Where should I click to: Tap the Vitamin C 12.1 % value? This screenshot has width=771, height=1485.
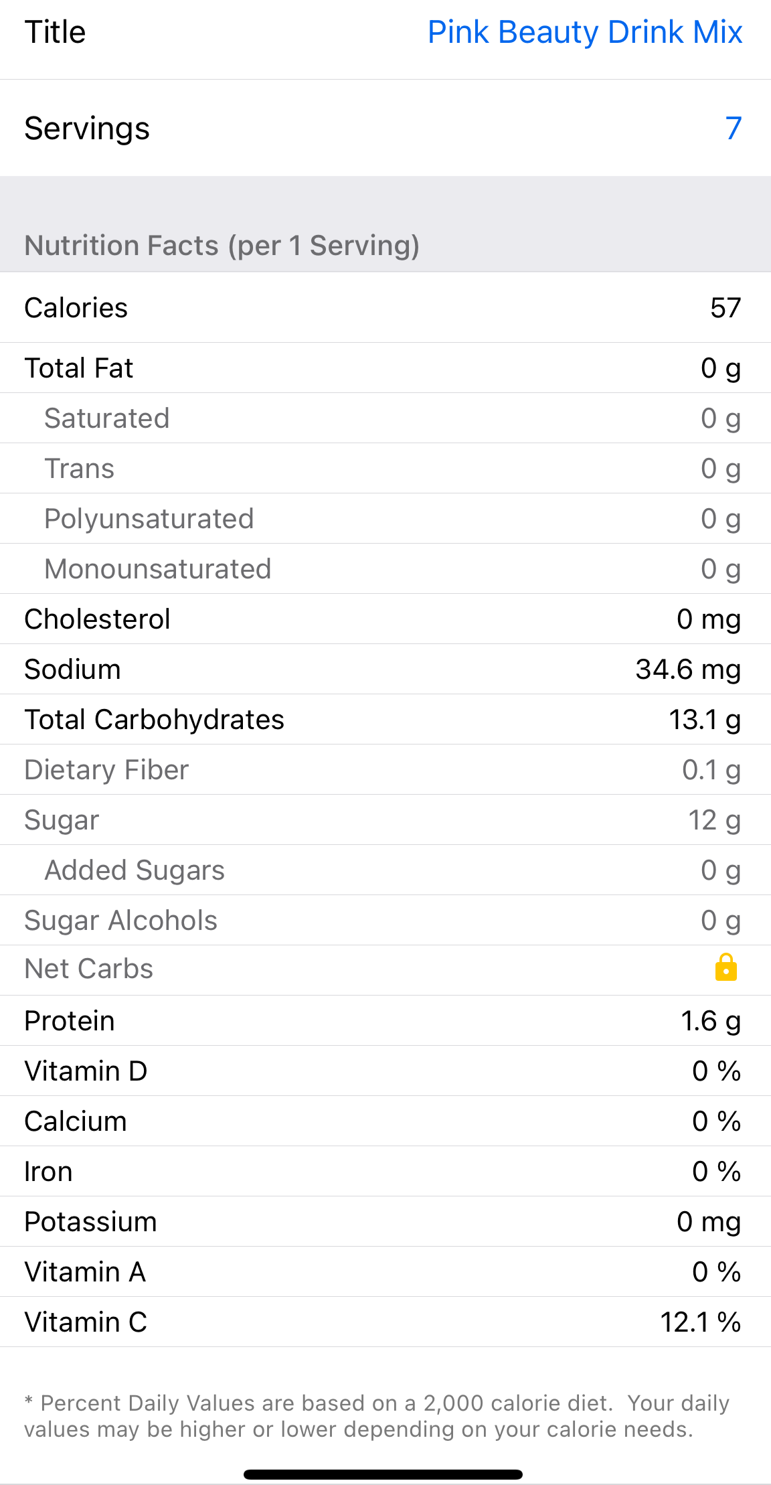(x=700, y=1322)
